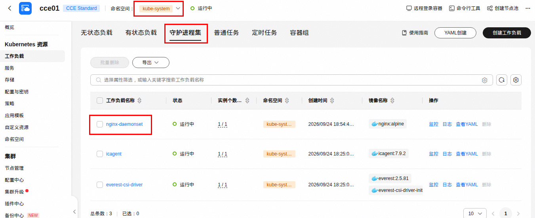535x218 pixels.
Task: Open the page size 10 dropdown
Action: (475, 214)
